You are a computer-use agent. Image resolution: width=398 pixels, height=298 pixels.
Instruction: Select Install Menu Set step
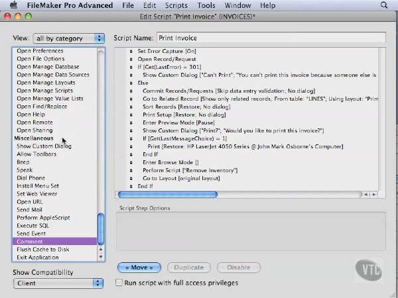54,185
